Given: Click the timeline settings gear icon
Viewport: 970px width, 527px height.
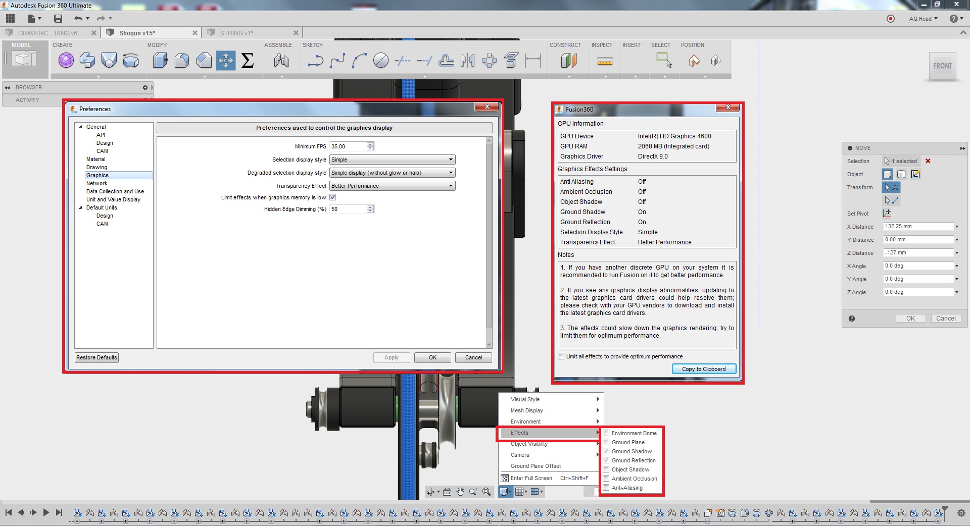Looking at the screenshot, I should (x=961, y=513).
